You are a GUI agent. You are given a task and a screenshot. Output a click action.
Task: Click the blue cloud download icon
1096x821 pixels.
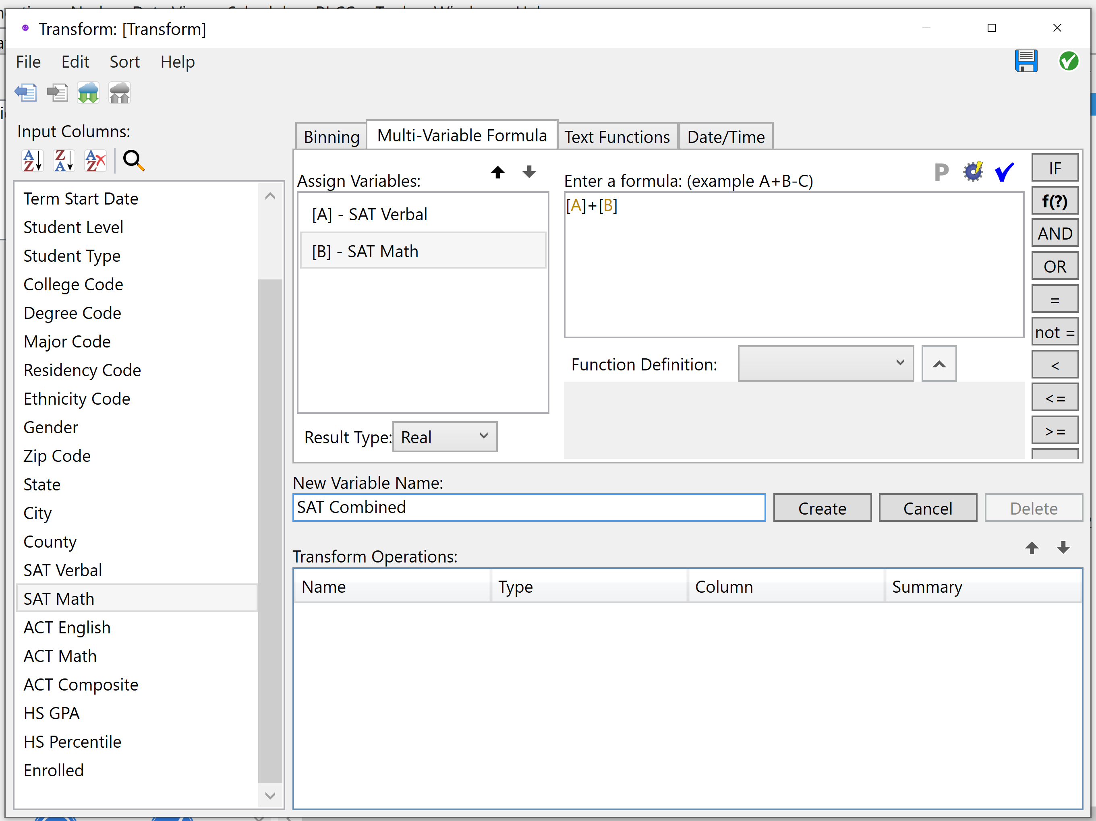[x=88, y=93]
